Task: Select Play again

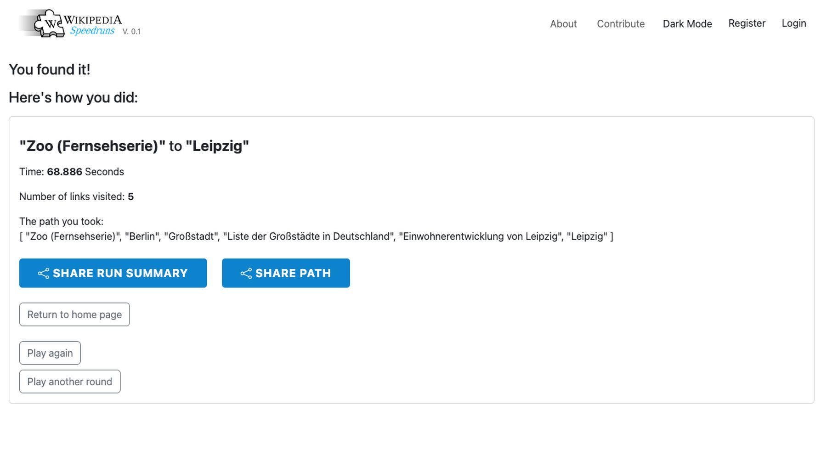Action: coord(50,353)
